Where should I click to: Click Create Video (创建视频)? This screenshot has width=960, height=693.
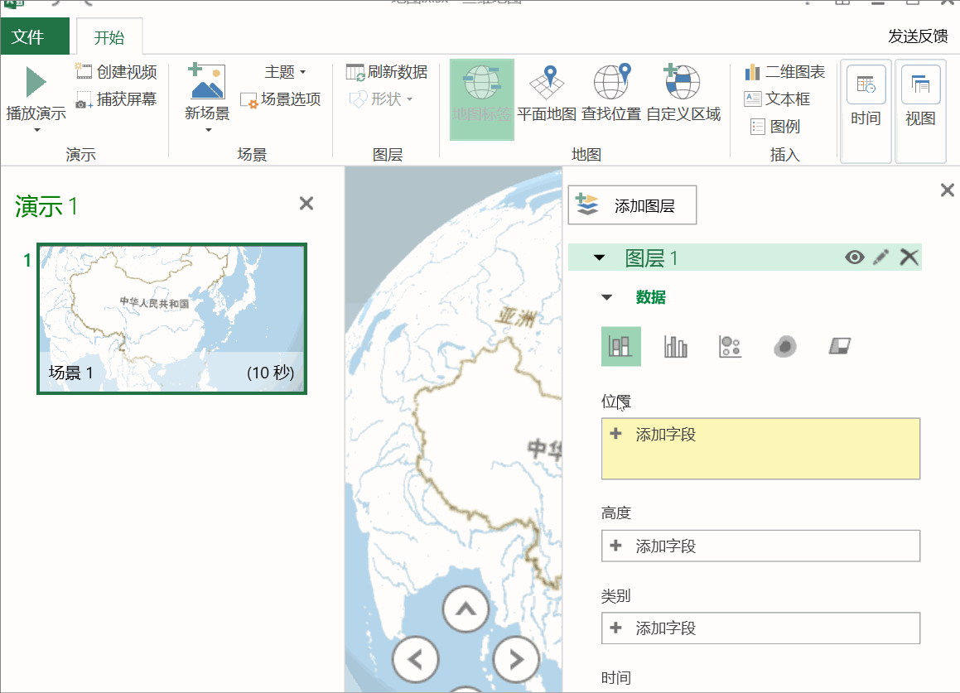[116, 72]
